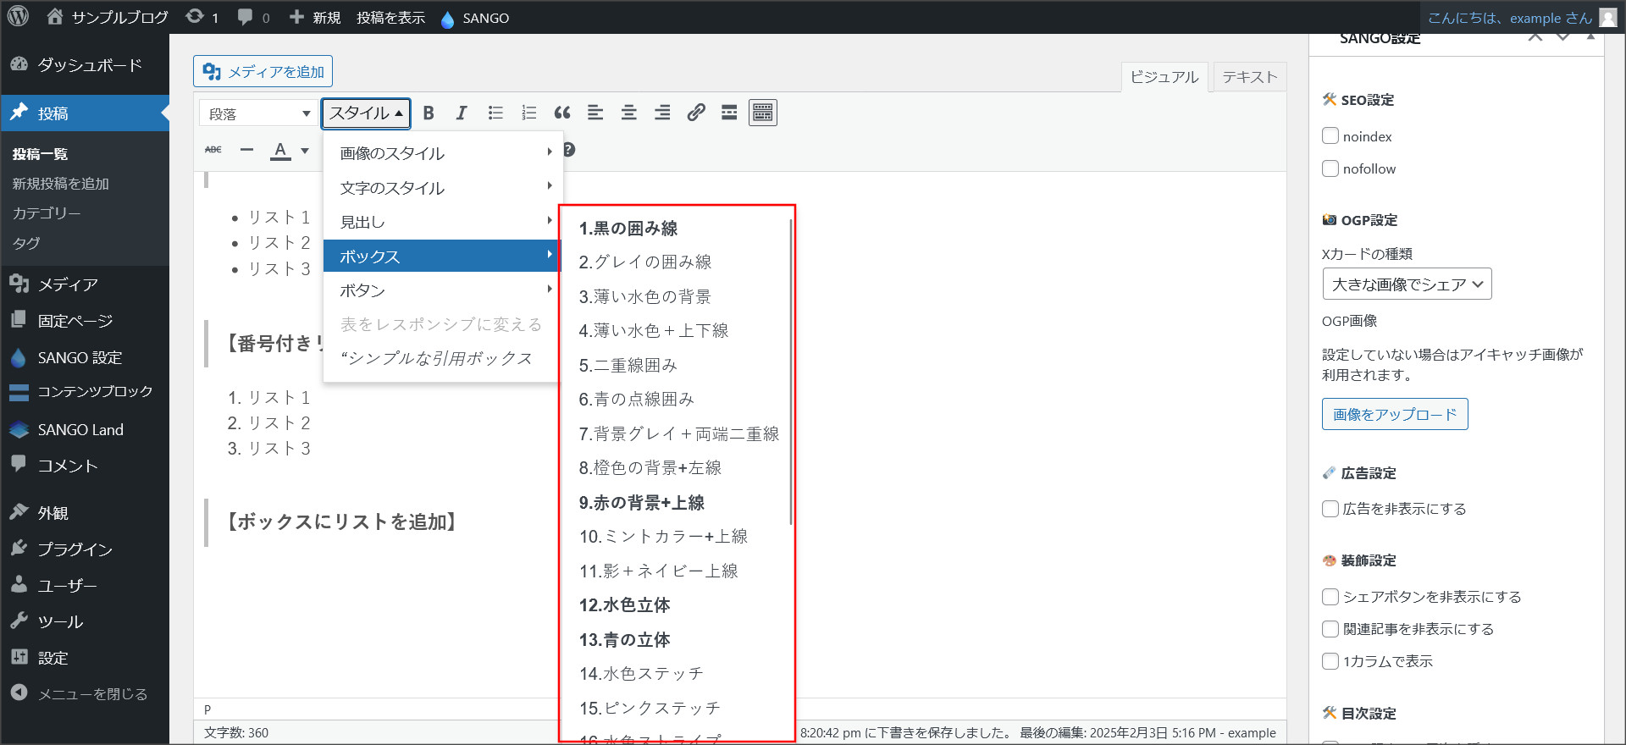Click the strikethrough ABC icon

click(x=213, y=150)
